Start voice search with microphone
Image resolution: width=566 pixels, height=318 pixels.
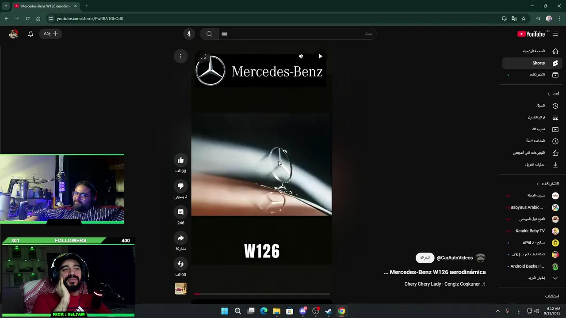pyautogui.click(x=189, y=34)
